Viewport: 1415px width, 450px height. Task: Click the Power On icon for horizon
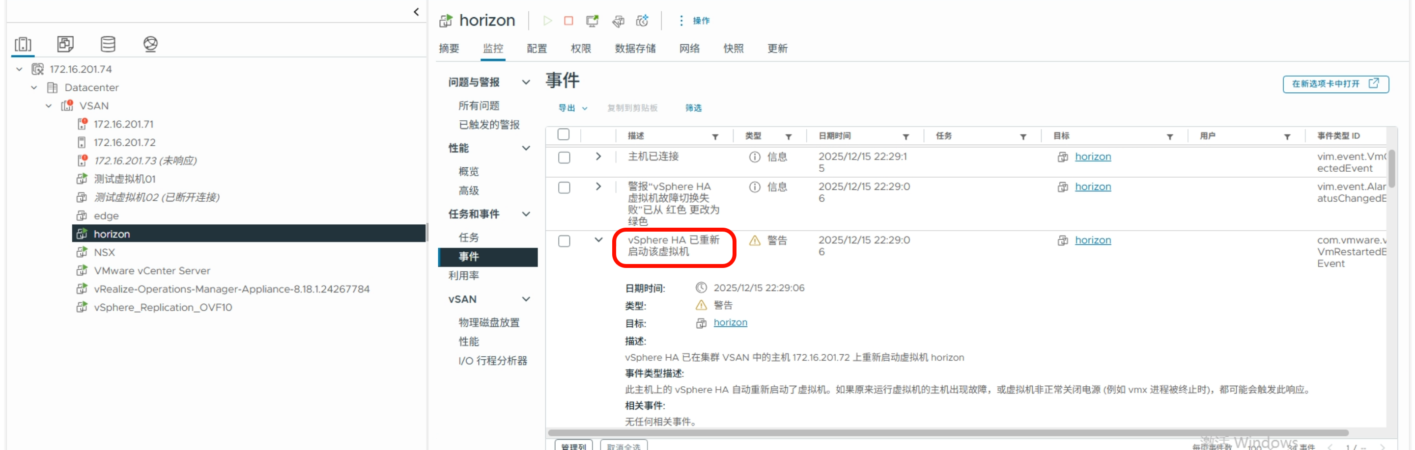[x=547, y=21]
